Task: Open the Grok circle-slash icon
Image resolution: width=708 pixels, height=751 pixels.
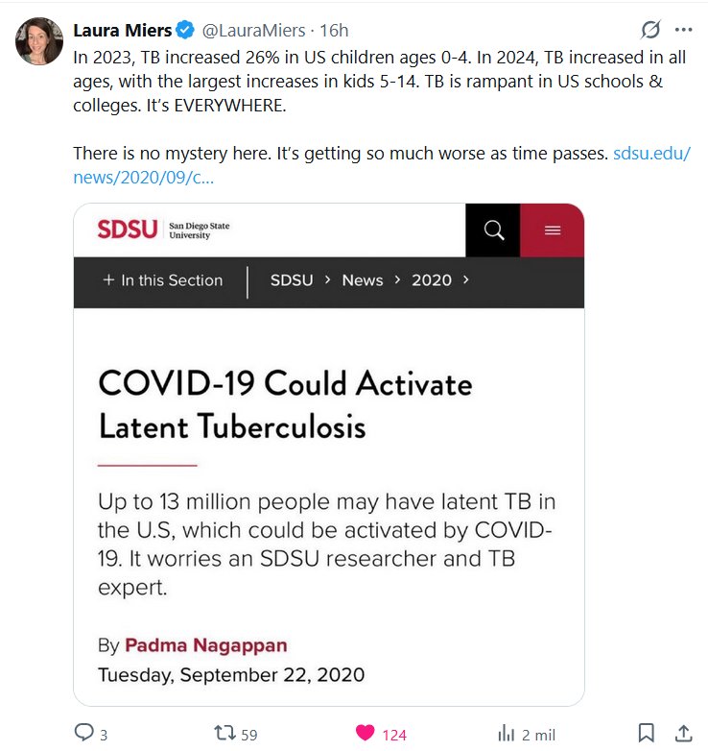Action: tap(650, 29)
